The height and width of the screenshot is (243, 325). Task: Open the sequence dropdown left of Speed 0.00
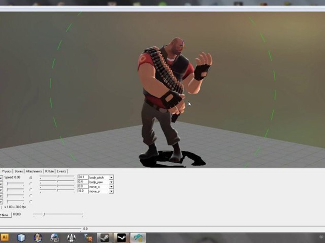(1, 178)
